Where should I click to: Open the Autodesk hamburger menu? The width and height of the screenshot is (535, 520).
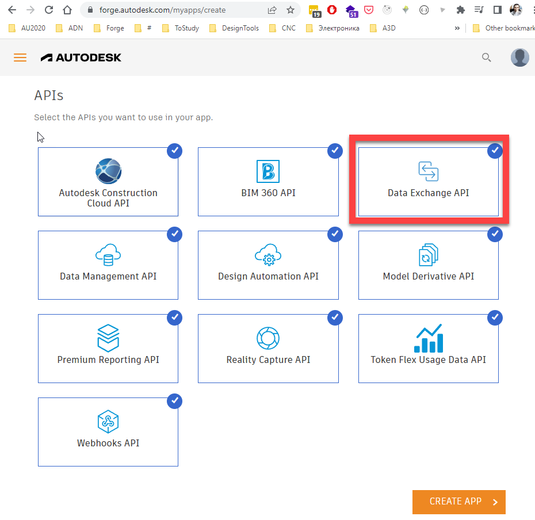coord(20,58)
